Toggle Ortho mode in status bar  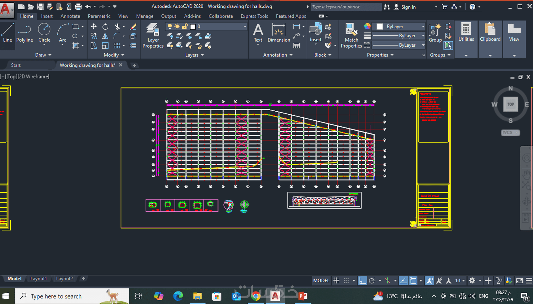362,280
